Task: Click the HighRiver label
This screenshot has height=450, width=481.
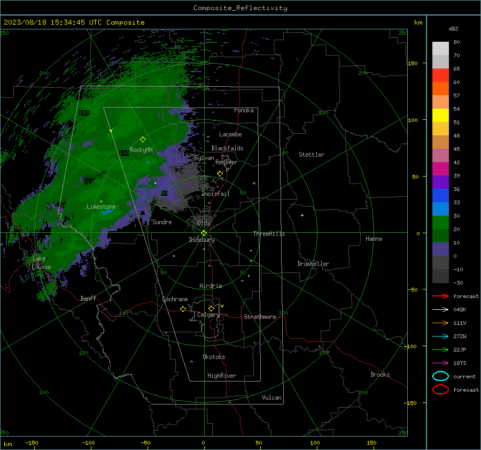Action: click(221, 376)
